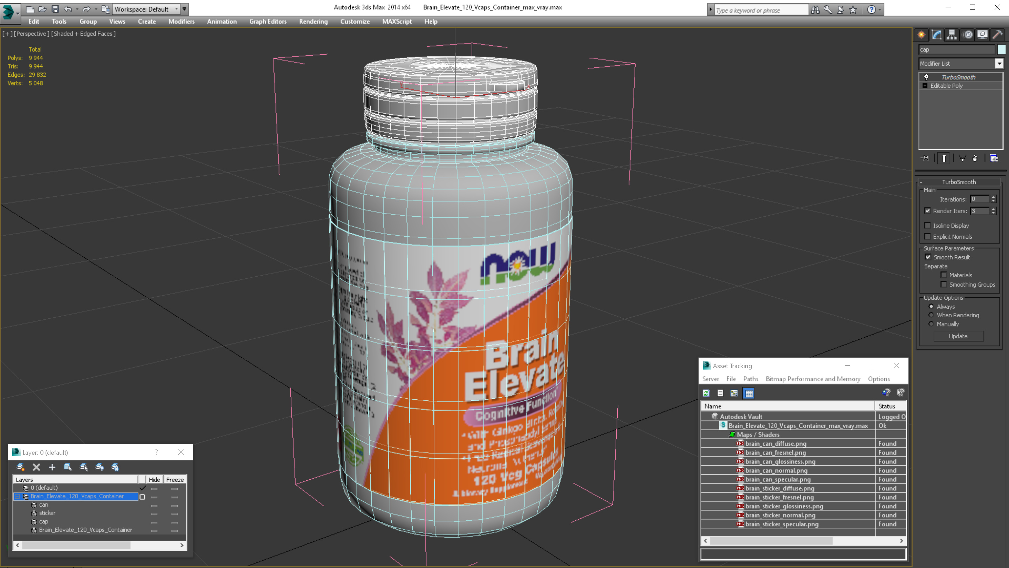This screenshot has width=1009, height=568.
Task: Click the Save File toolbar icon
Action: tap(55, 9)
